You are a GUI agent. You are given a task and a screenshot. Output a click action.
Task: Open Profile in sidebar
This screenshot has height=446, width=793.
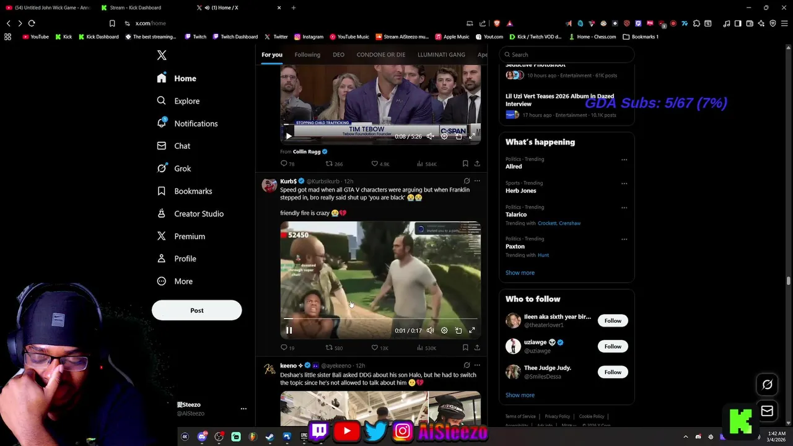[x=177, y=258]
